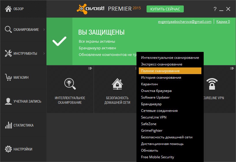Open the account email link
This screenshot has height=162, width=236.
click(x=185, y=22)
